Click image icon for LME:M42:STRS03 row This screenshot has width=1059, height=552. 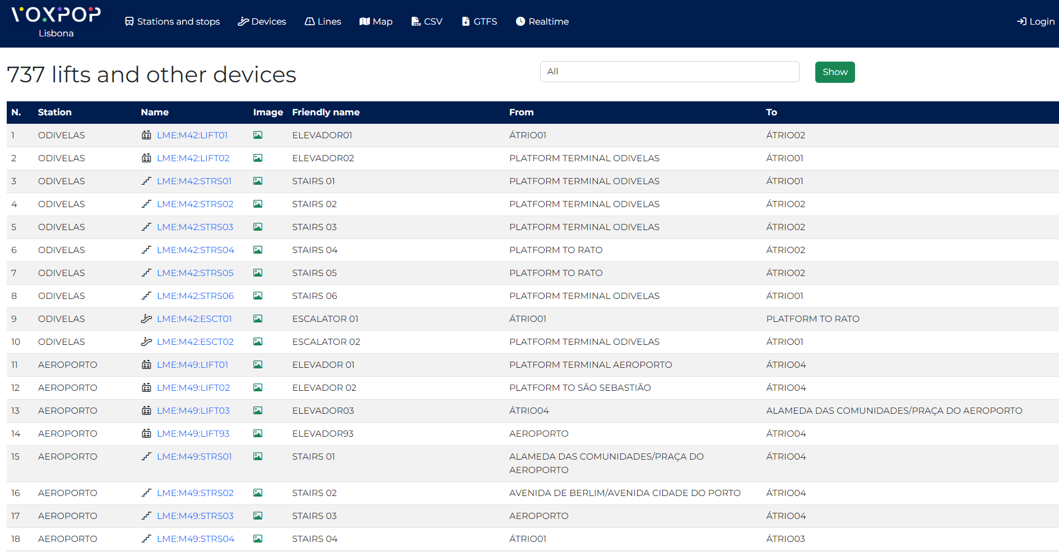tap(258, 227)
